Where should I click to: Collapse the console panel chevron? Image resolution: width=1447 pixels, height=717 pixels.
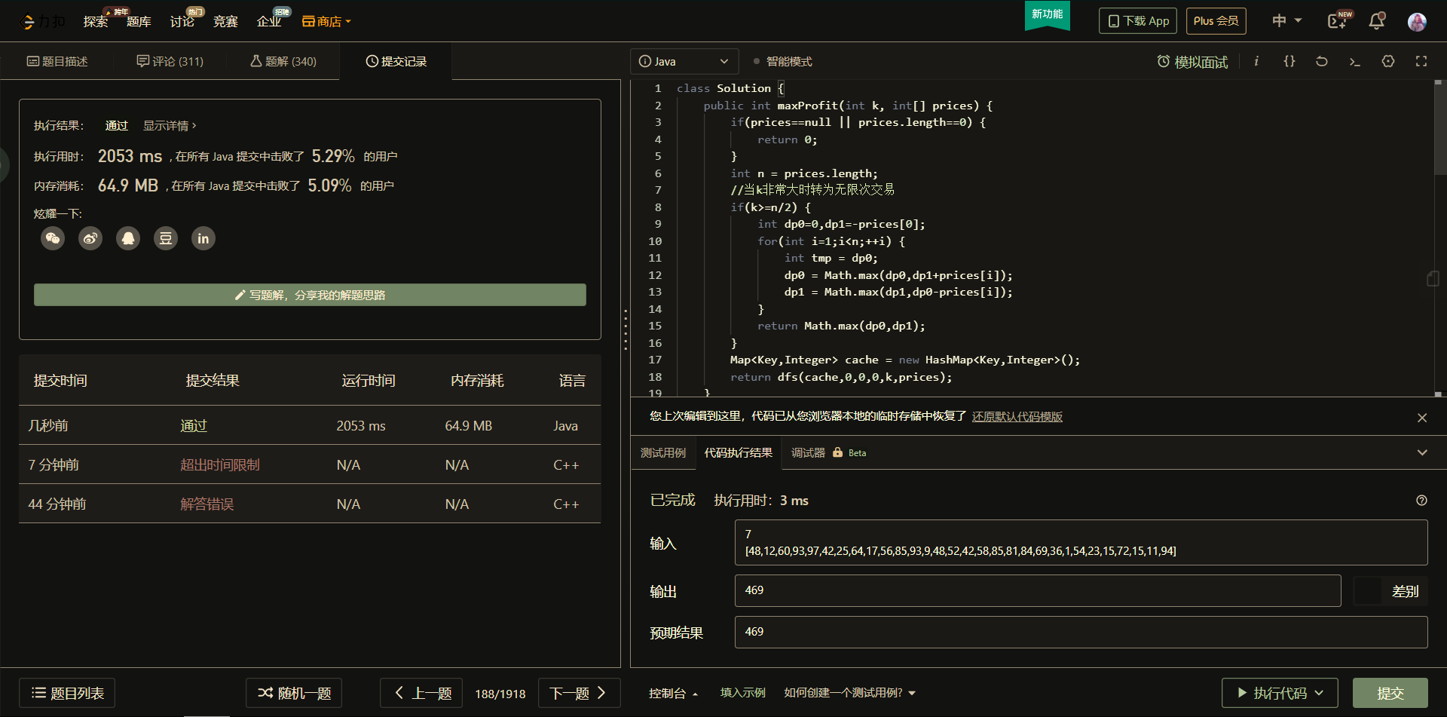1422,452
